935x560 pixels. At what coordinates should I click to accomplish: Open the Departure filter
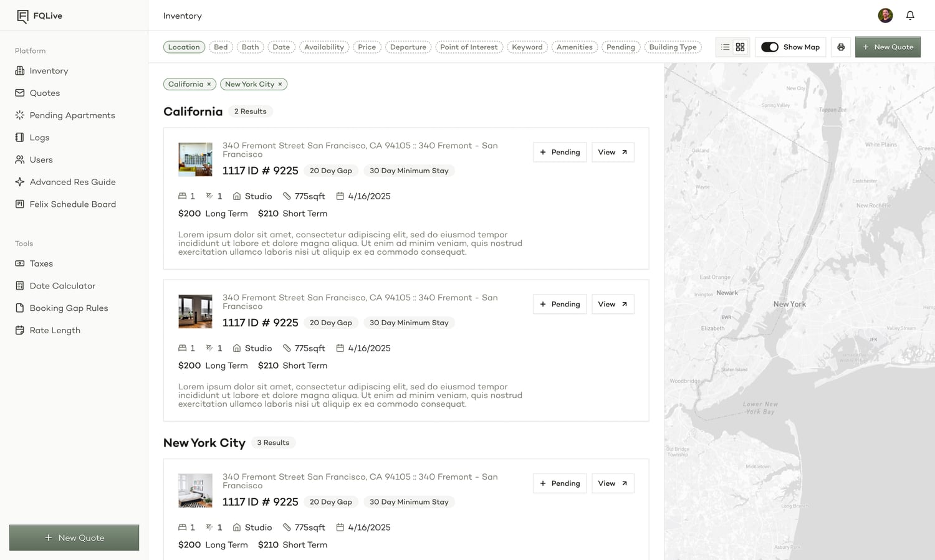[x=408, y=47]
